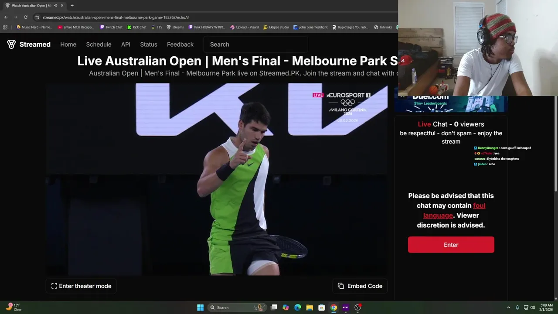This screenshot has height=314, width=558.
Task: Open the Status nav item
Action: tap(149, 44)
